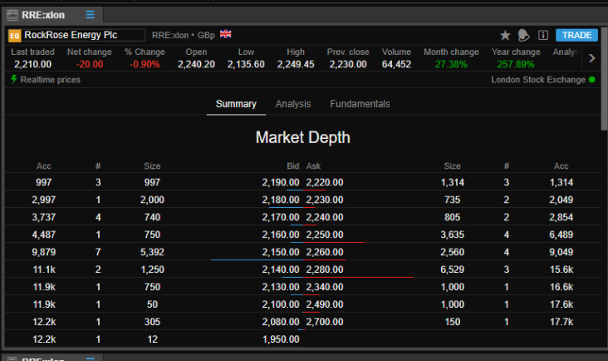Click the RRE:xlon • GBp ticker label

(183, 35)
